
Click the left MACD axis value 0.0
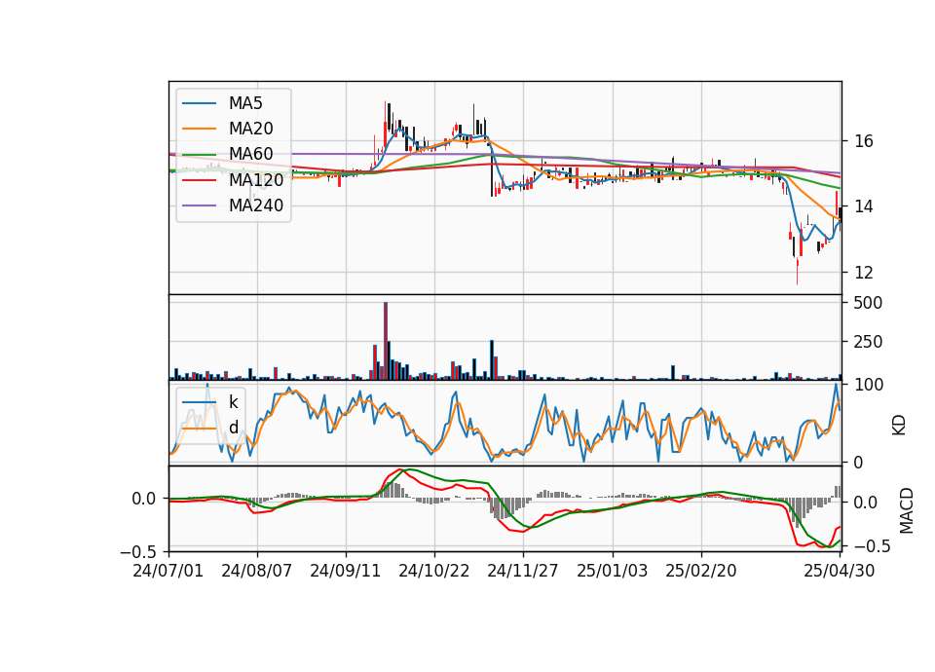click(144, 499)
